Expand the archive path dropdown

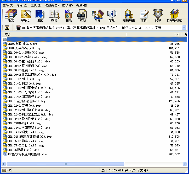pyautogui.click(x=184, y=28)
